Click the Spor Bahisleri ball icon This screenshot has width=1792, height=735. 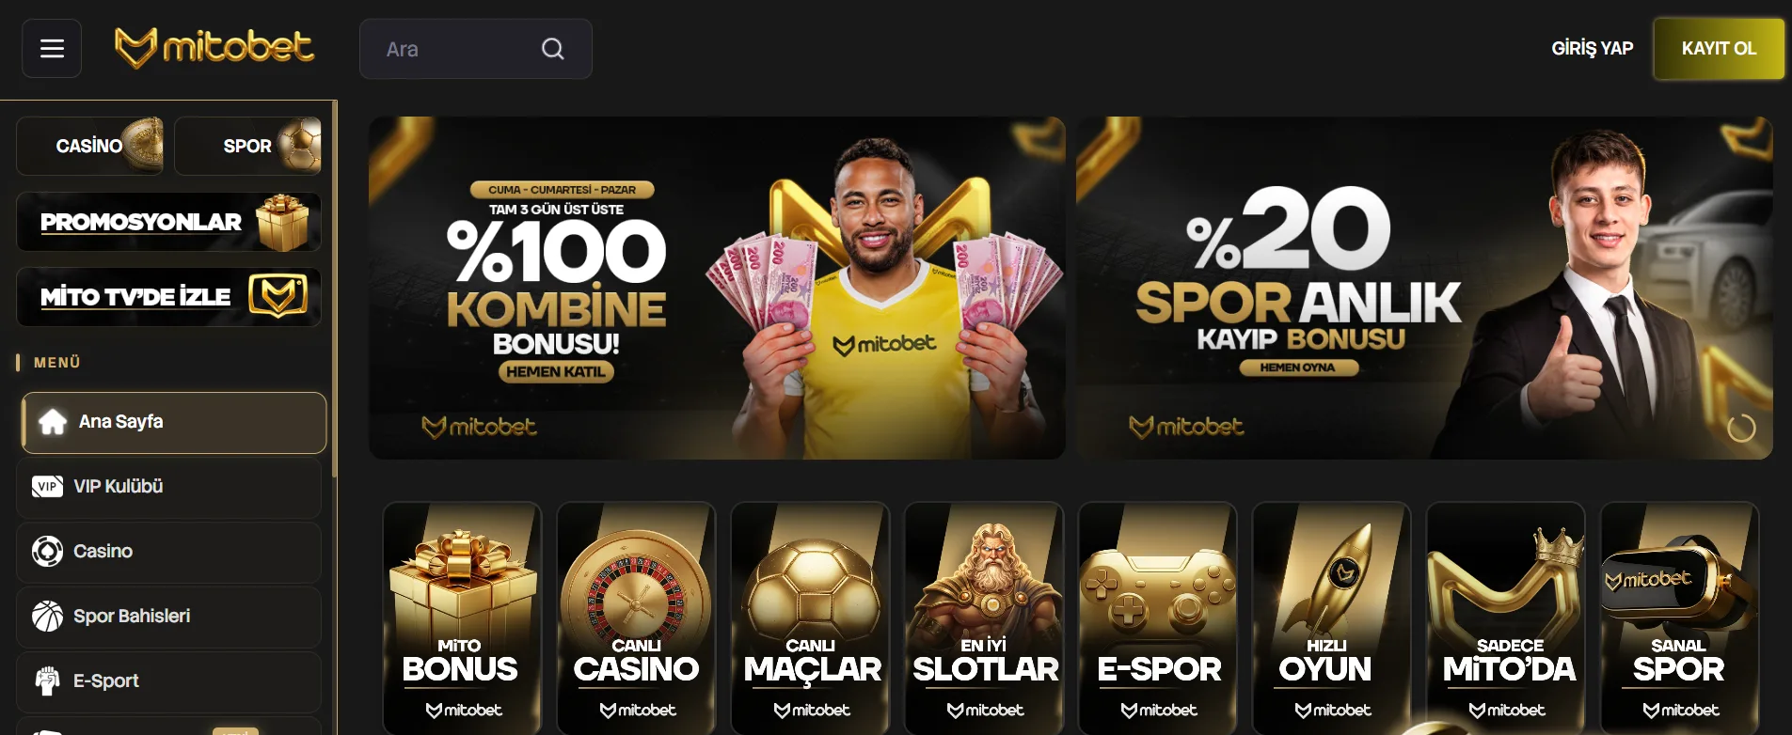coord(47,616)
